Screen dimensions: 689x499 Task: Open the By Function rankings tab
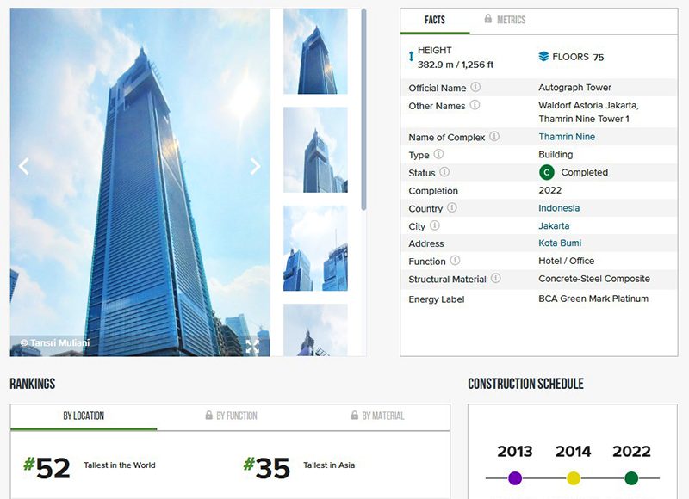click(x=231, y=416)
